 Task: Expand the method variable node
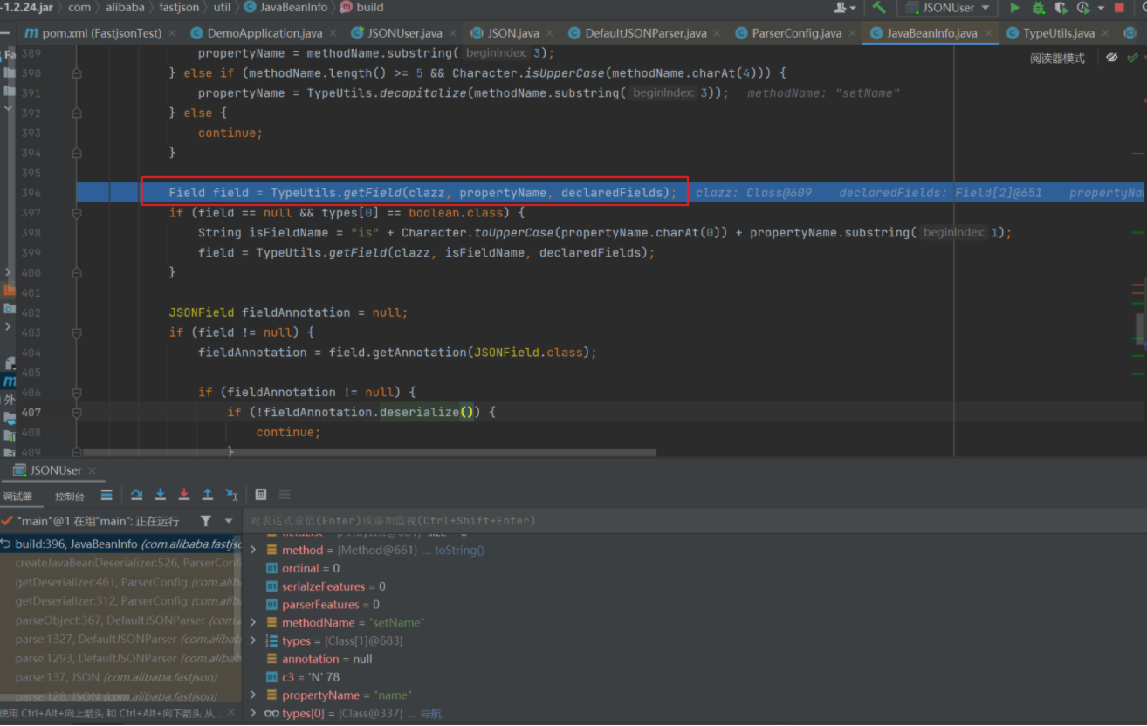254,550
